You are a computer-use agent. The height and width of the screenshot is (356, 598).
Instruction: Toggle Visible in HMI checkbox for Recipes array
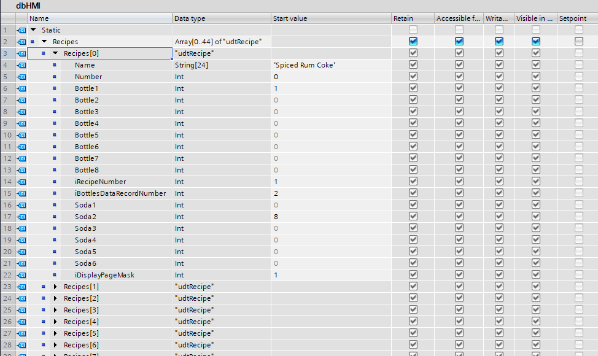[x=536, y=41]
